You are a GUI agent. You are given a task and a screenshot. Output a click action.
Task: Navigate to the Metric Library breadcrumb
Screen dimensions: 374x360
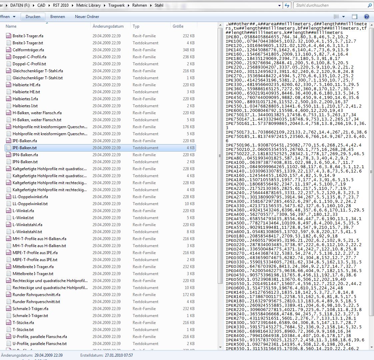click(x=88, y=5)
